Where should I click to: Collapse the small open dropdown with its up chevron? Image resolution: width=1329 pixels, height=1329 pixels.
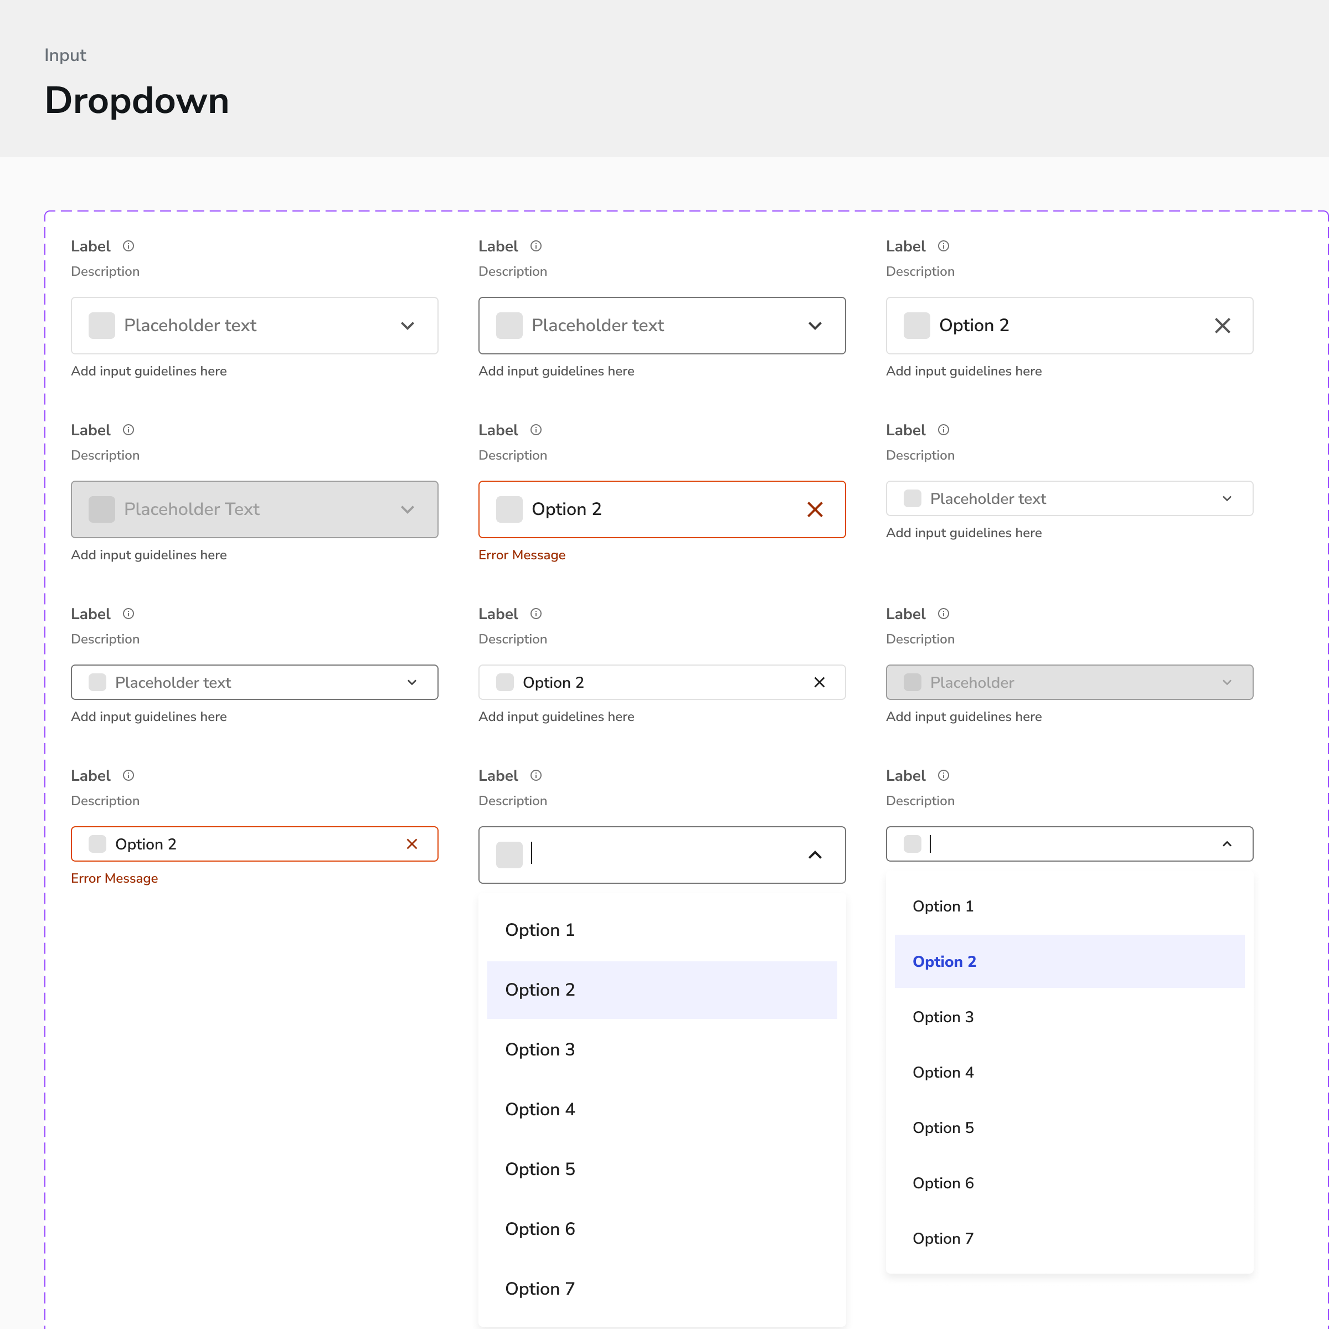pos(1227,844)
